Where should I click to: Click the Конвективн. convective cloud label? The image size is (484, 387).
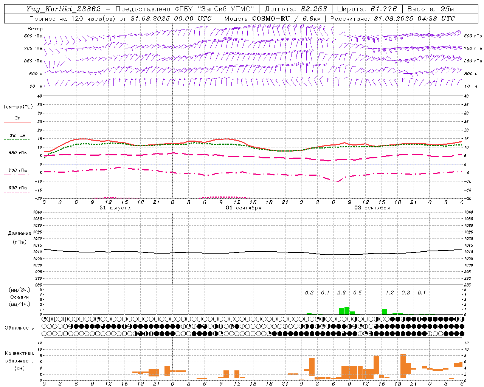[x=19, y=353]
